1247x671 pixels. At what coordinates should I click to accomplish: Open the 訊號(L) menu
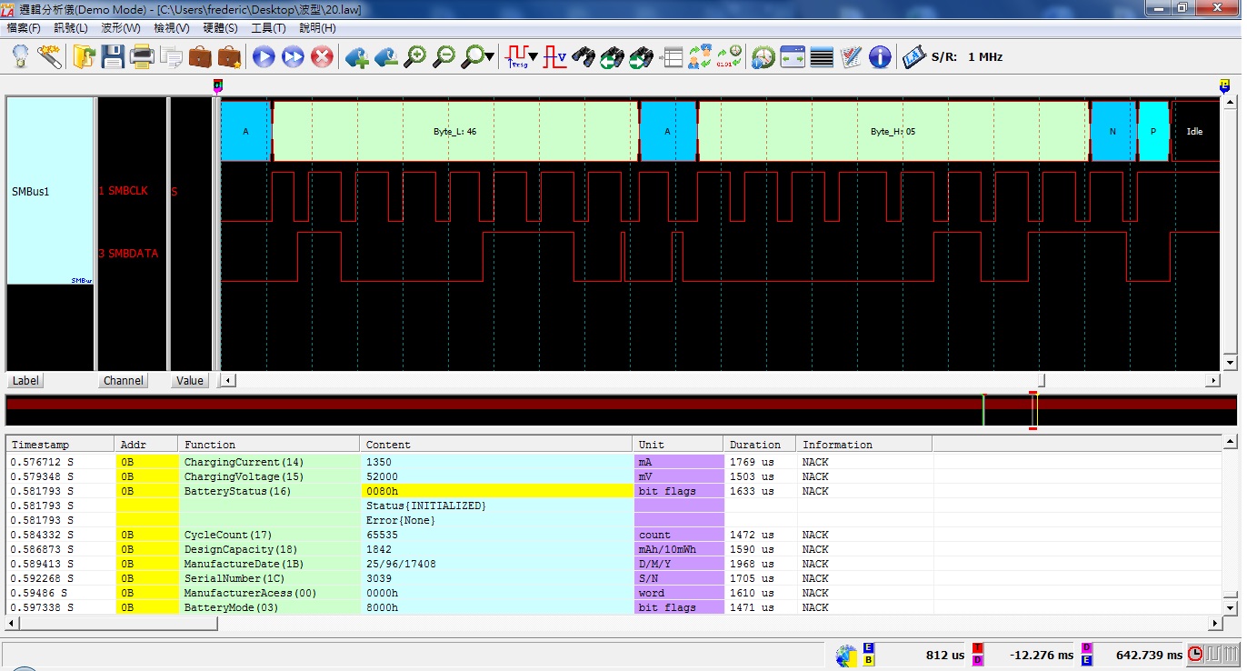[x=71, y=28]
